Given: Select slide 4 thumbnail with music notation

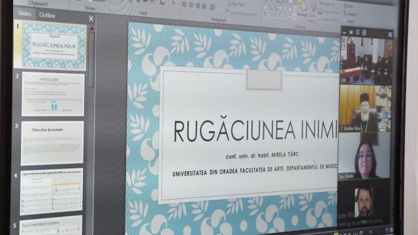Looking at the screenshot, I should pos(52,191).
